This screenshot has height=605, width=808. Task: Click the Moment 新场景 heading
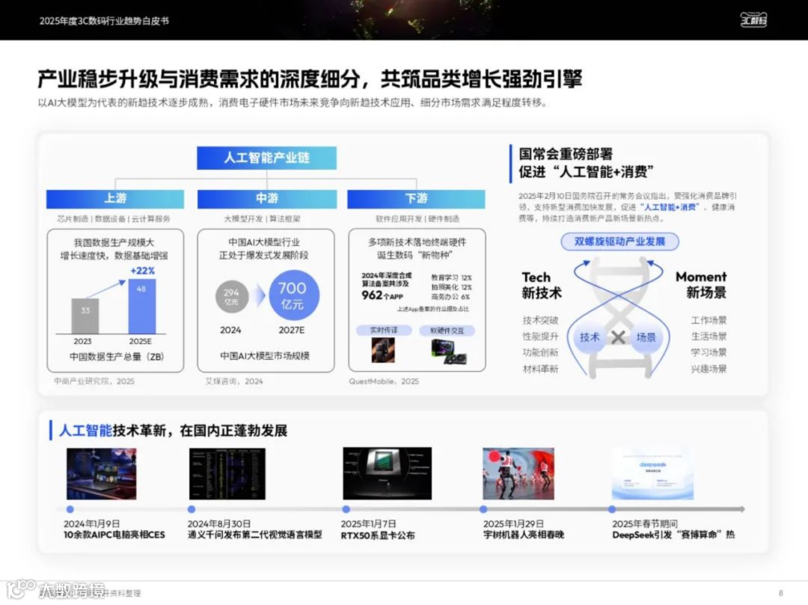pos(701,285)
